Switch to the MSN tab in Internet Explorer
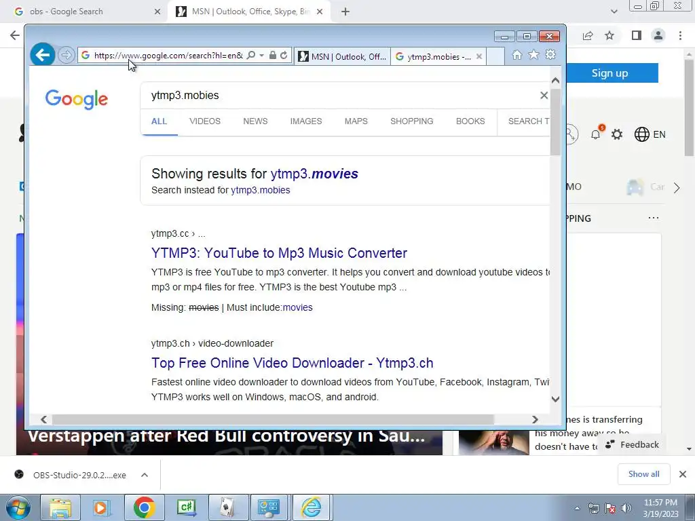This screenshot has width=695, height=521. tap(342, 57)
